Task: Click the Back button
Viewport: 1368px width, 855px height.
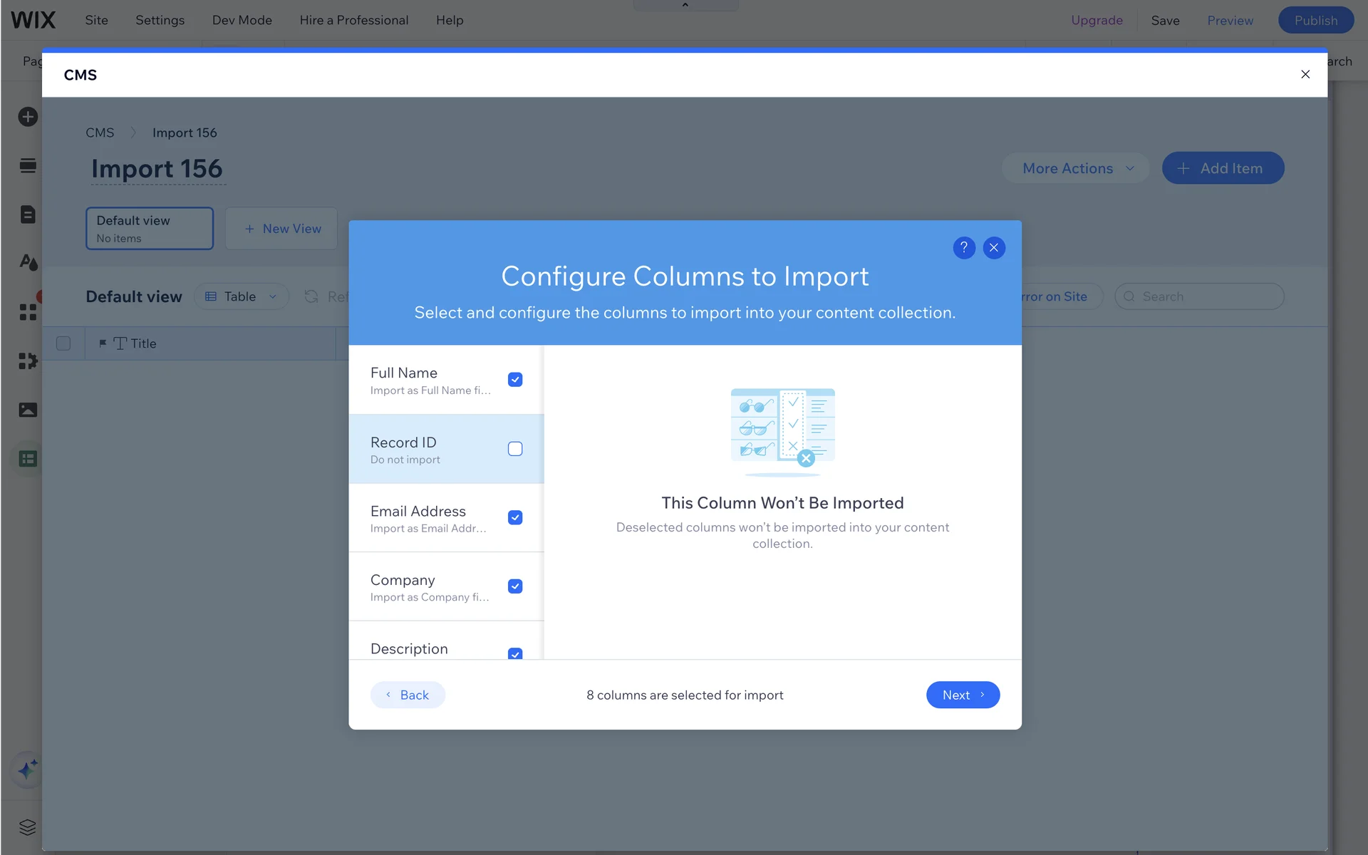Action: 408,695
